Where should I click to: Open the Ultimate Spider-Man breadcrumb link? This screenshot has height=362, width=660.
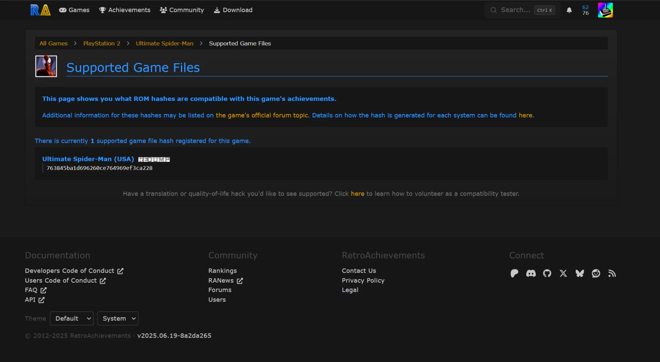(x=164, y=43)
